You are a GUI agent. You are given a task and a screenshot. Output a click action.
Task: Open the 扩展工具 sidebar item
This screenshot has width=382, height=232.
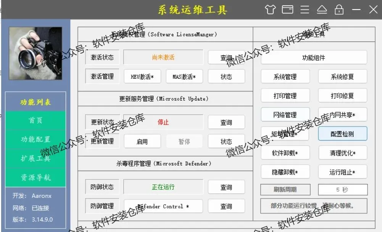click(x=35, y=158)
